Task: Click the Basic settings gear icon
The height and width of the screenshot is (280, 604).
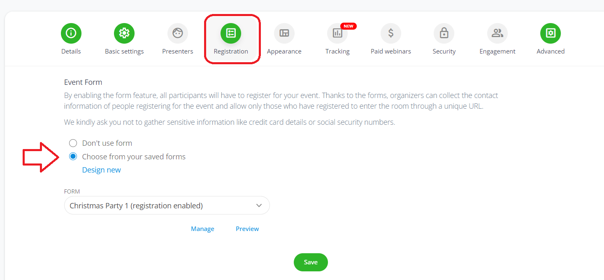Action: [124, 33]
